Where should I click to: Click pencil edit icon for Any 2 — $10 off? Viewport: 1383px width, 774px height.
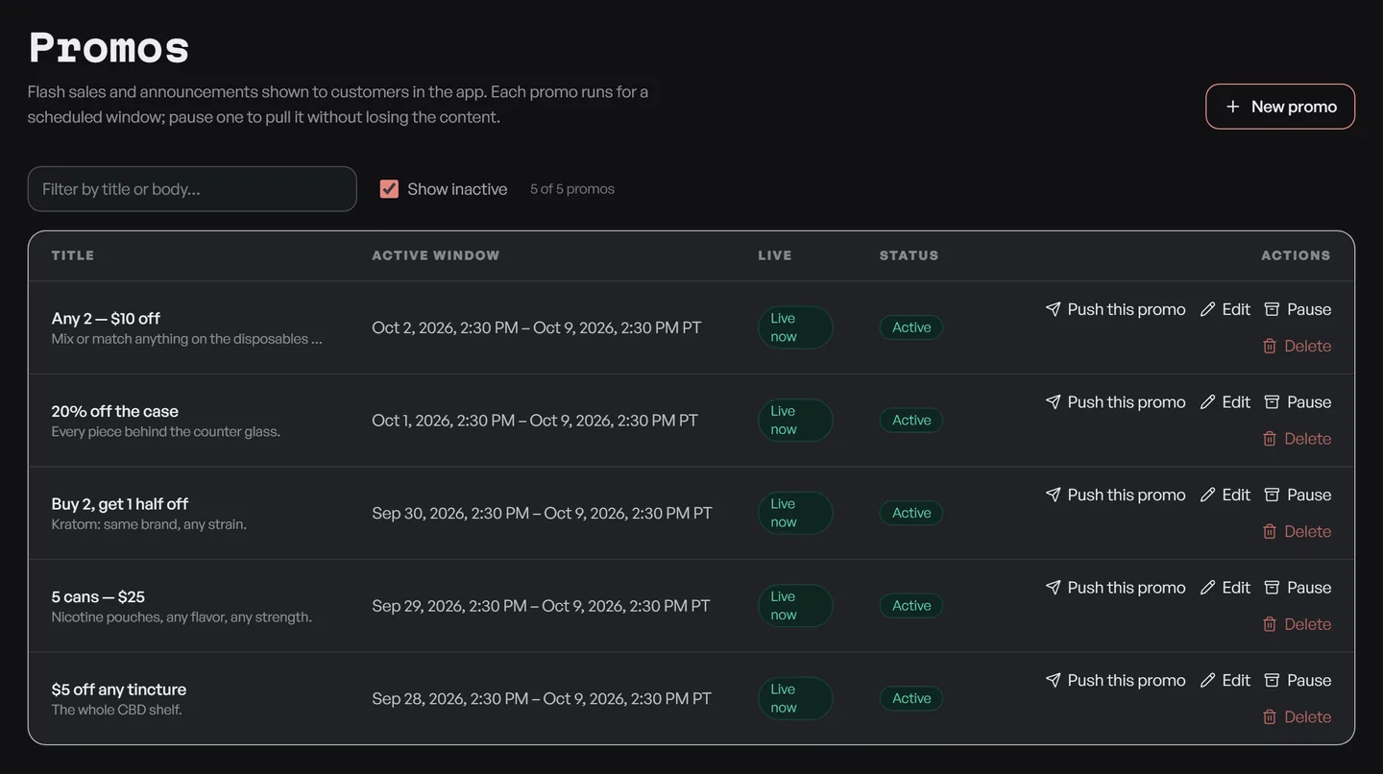[x=1208, y=309]
